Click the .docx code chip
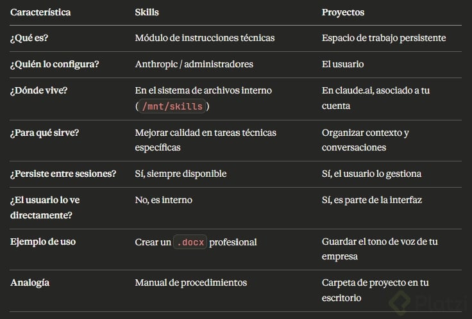The height and width of the screenshot is (319, 472). (190, 243)
